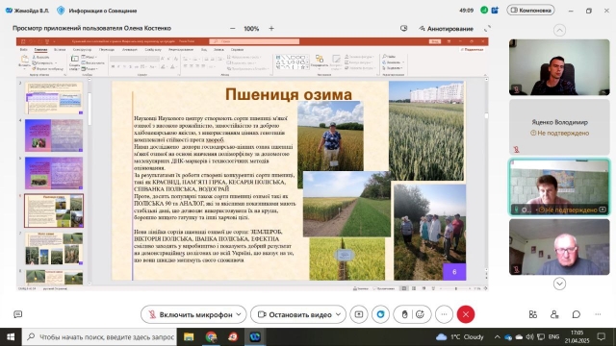Show previous participants with up chevron
Screen dimensions: 616x346
559,30
